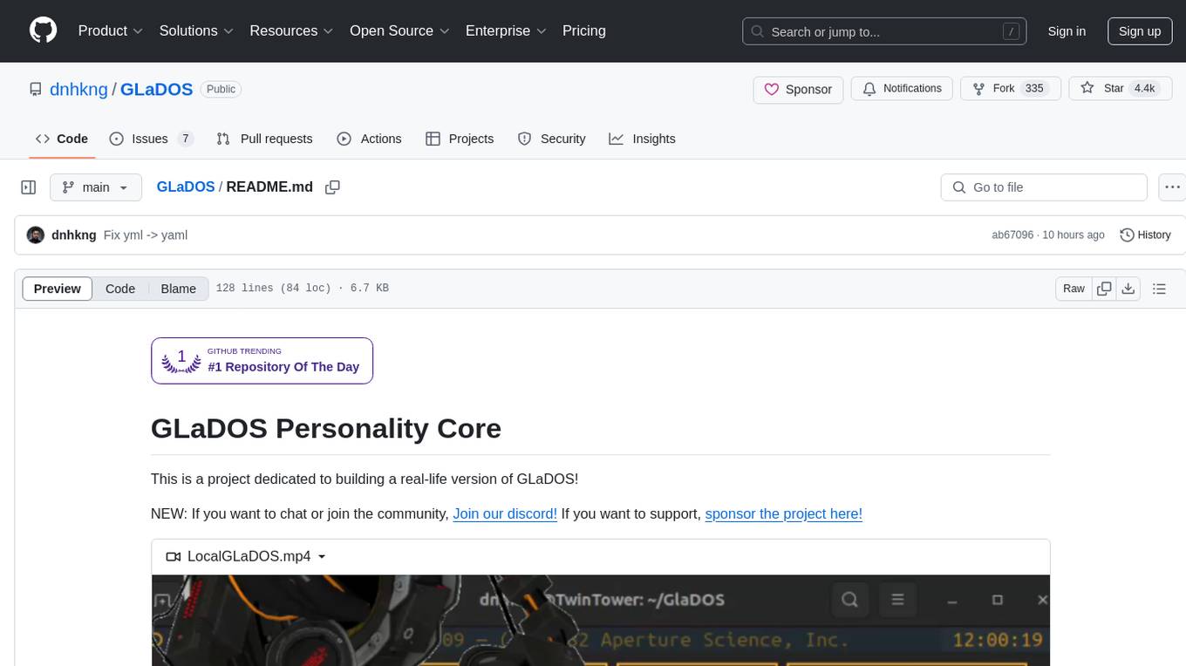
Task: Open Notifications bell button
Action: [902, 89]
